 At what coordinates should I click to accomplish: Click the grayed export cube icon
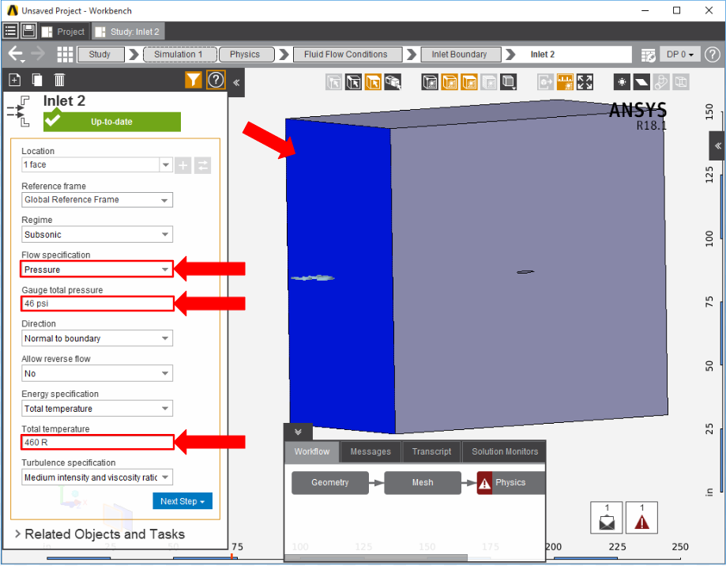[545, 82]
